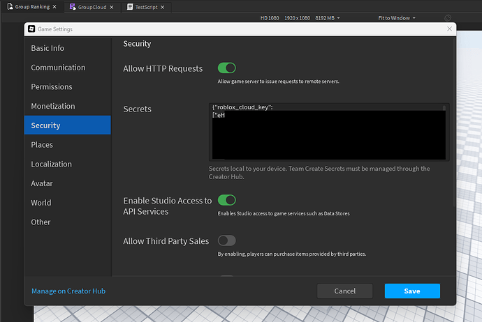Expand the Fit to Window dropdown
Screen dimensions: 482x322
pyautogui.click(x=397, y=18)
